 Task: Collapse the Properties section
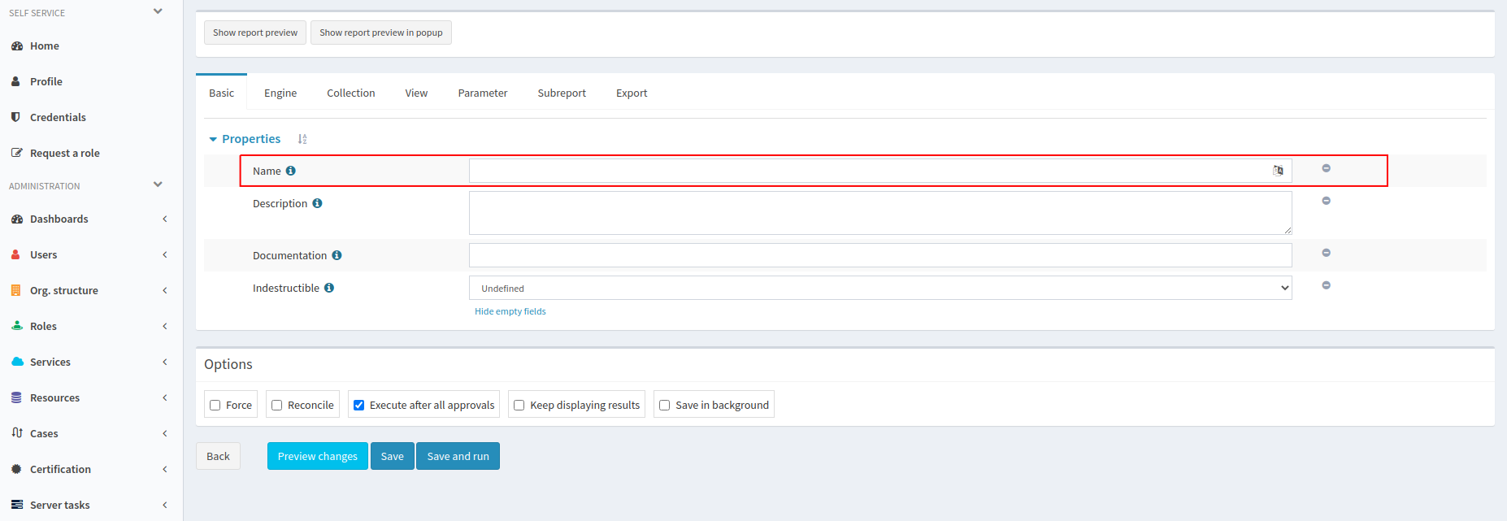click(x=213, y=140)
